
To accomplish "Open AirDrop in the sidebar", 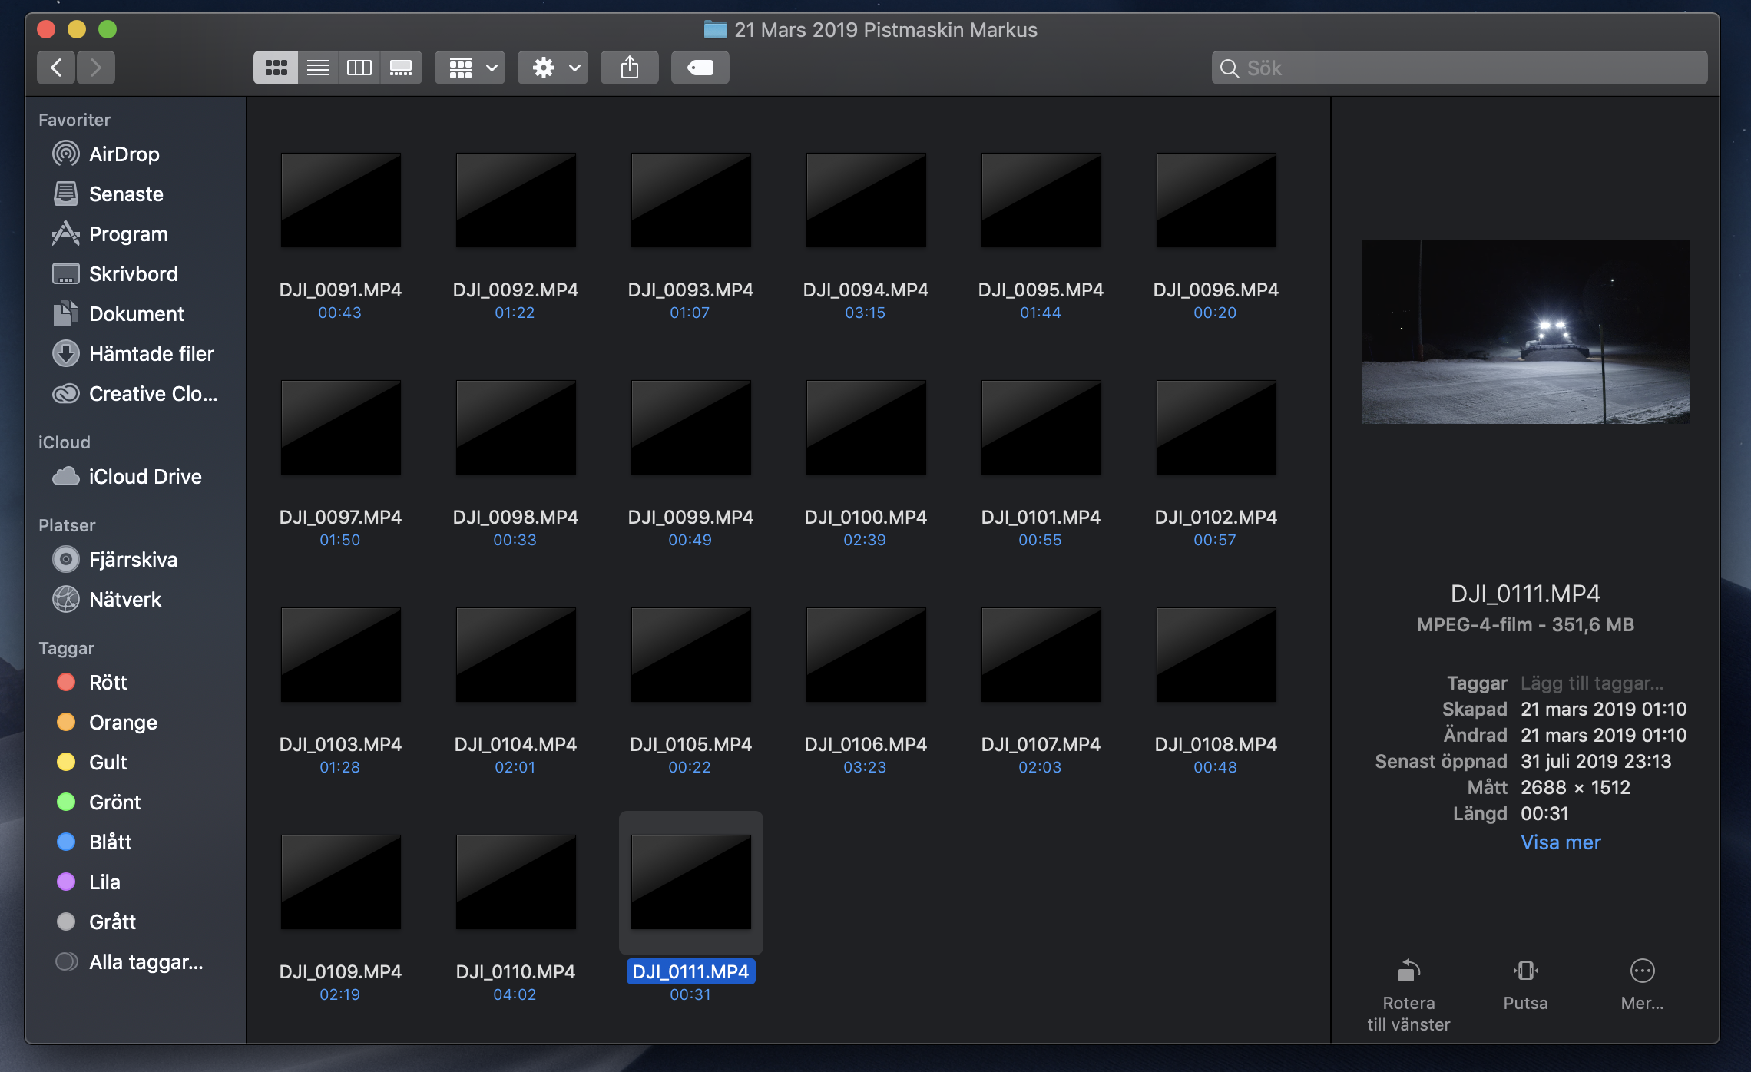I will pos(124,154).
